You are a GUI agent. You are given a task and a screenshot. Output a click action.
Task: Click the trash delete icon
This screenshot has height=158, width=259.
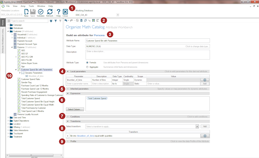tap(81, 20)
